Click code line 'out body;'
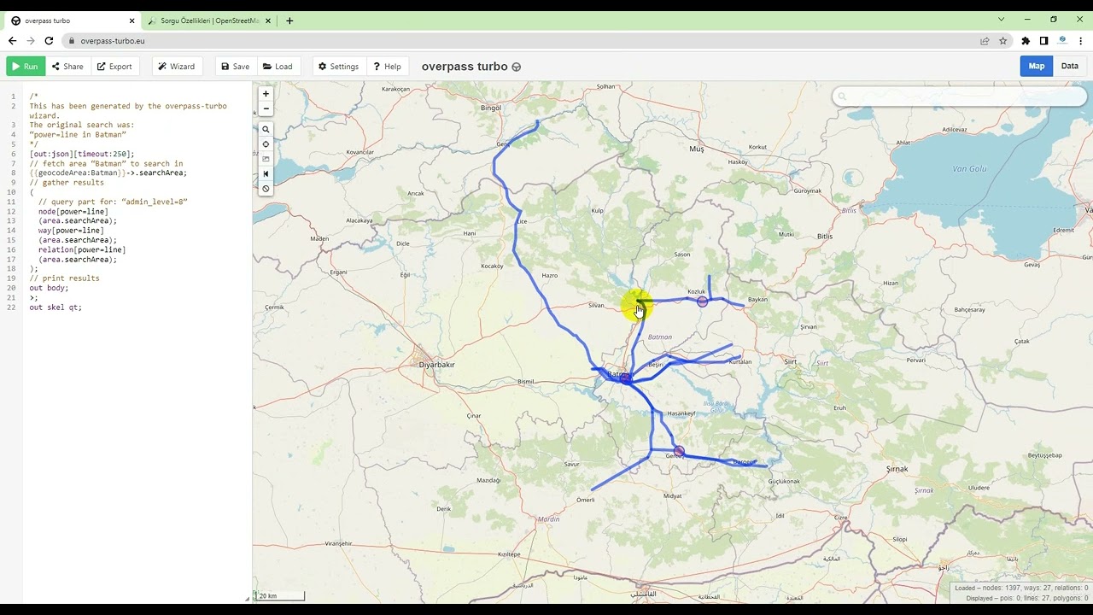The width and height of the screenshot is (1093, 615). [x=49, y=288]
